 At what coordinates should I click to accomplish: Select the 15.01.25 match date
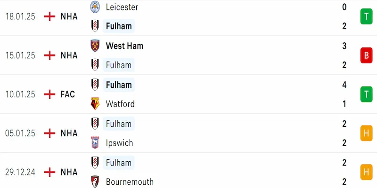point(20,55)
